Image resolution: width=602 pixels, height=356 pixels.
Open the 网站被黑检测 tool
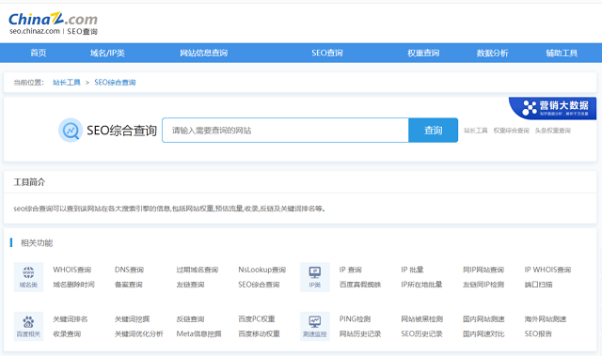pos(422,318)
